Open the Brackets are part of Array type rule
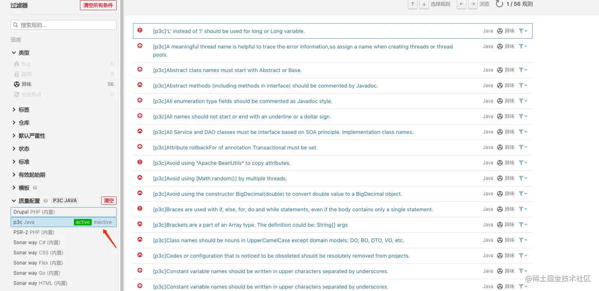This screenshot has width=599, height=291. [x=250, y=225]
